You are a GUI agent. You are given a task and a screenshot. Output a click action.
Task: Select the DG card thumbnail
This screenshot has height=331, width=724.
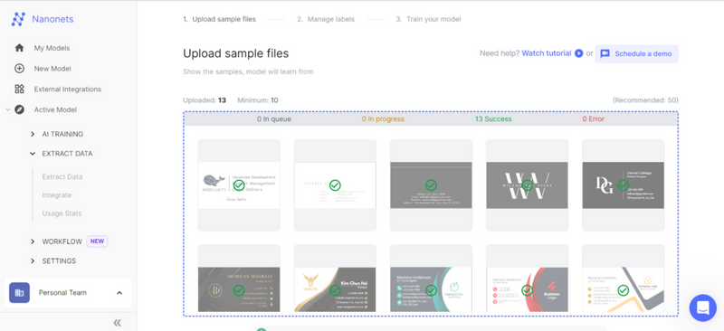624,185
